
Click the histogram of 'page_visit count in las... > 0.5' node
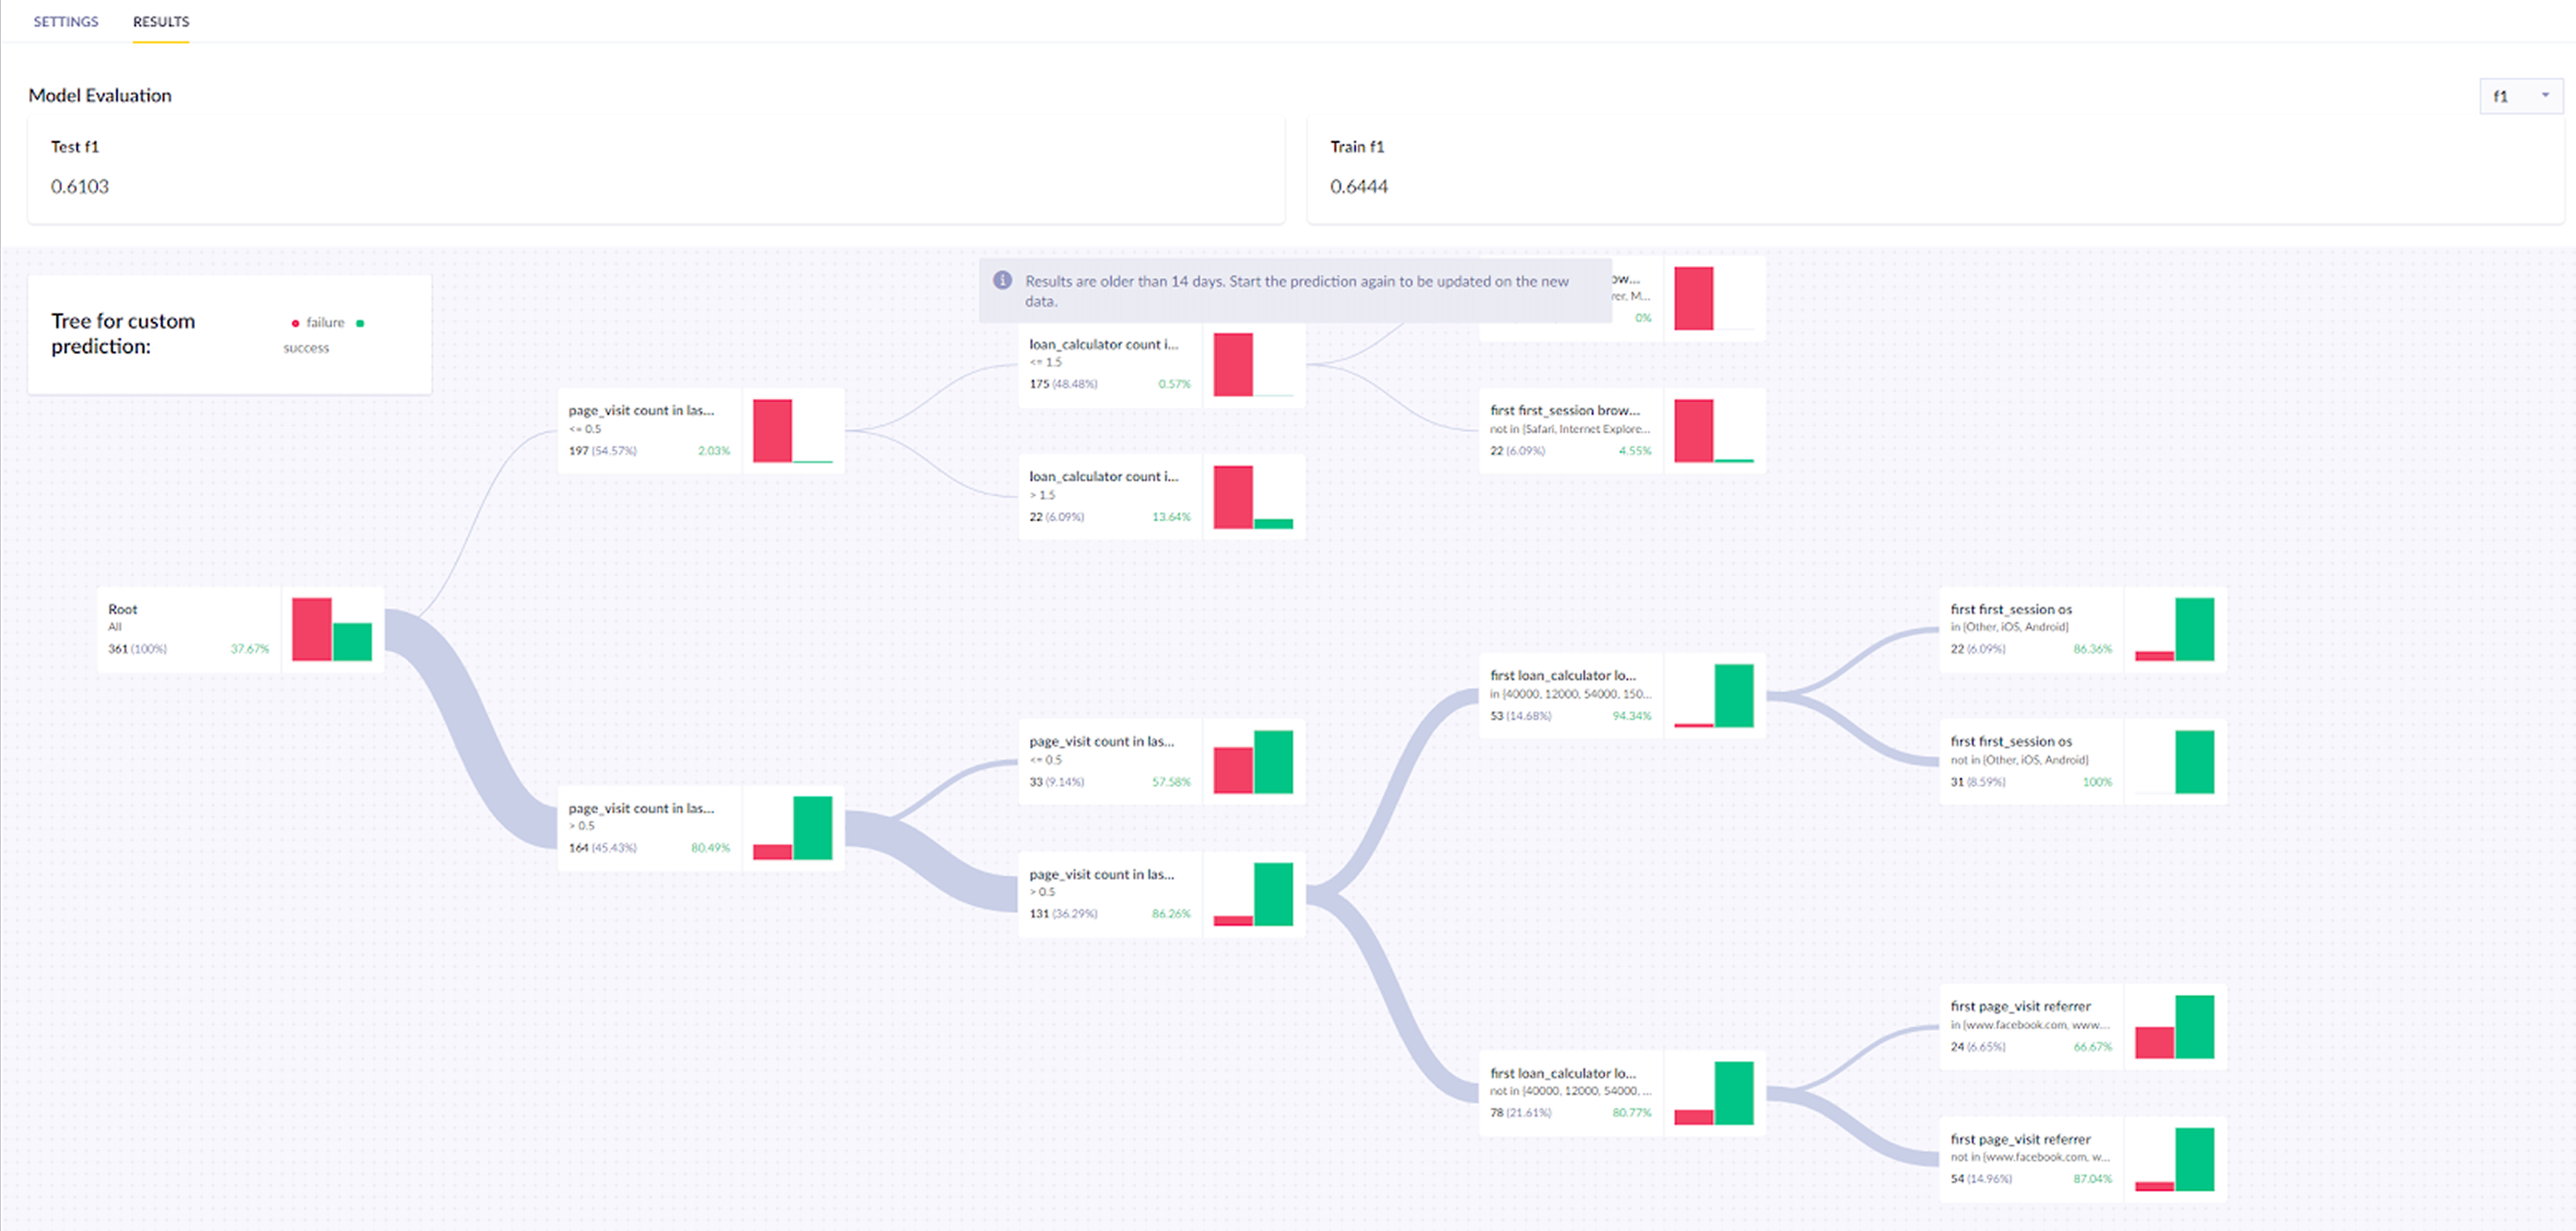pos(792,827)
